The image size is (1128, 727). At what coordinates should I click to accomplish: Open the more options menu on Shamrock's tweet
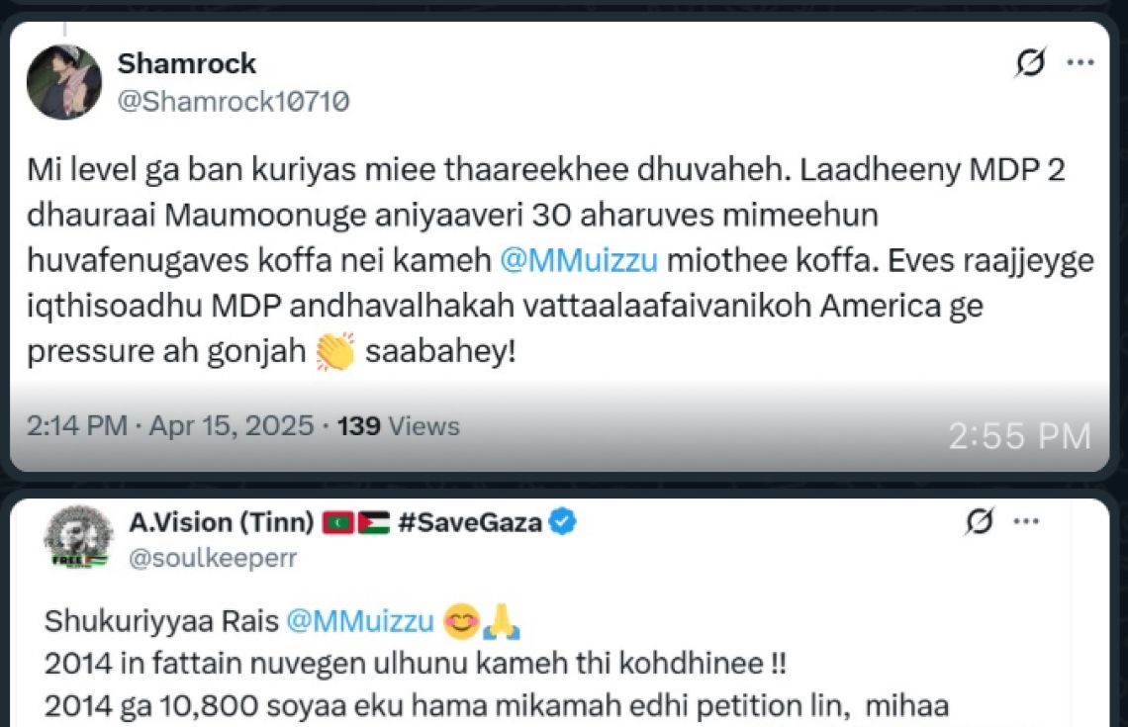point(1080,63)
